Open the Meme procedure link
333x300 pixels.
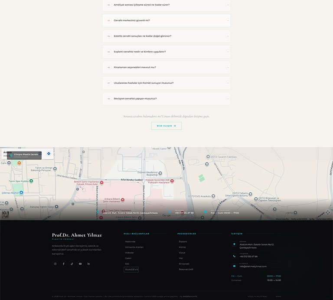point(182,247)
